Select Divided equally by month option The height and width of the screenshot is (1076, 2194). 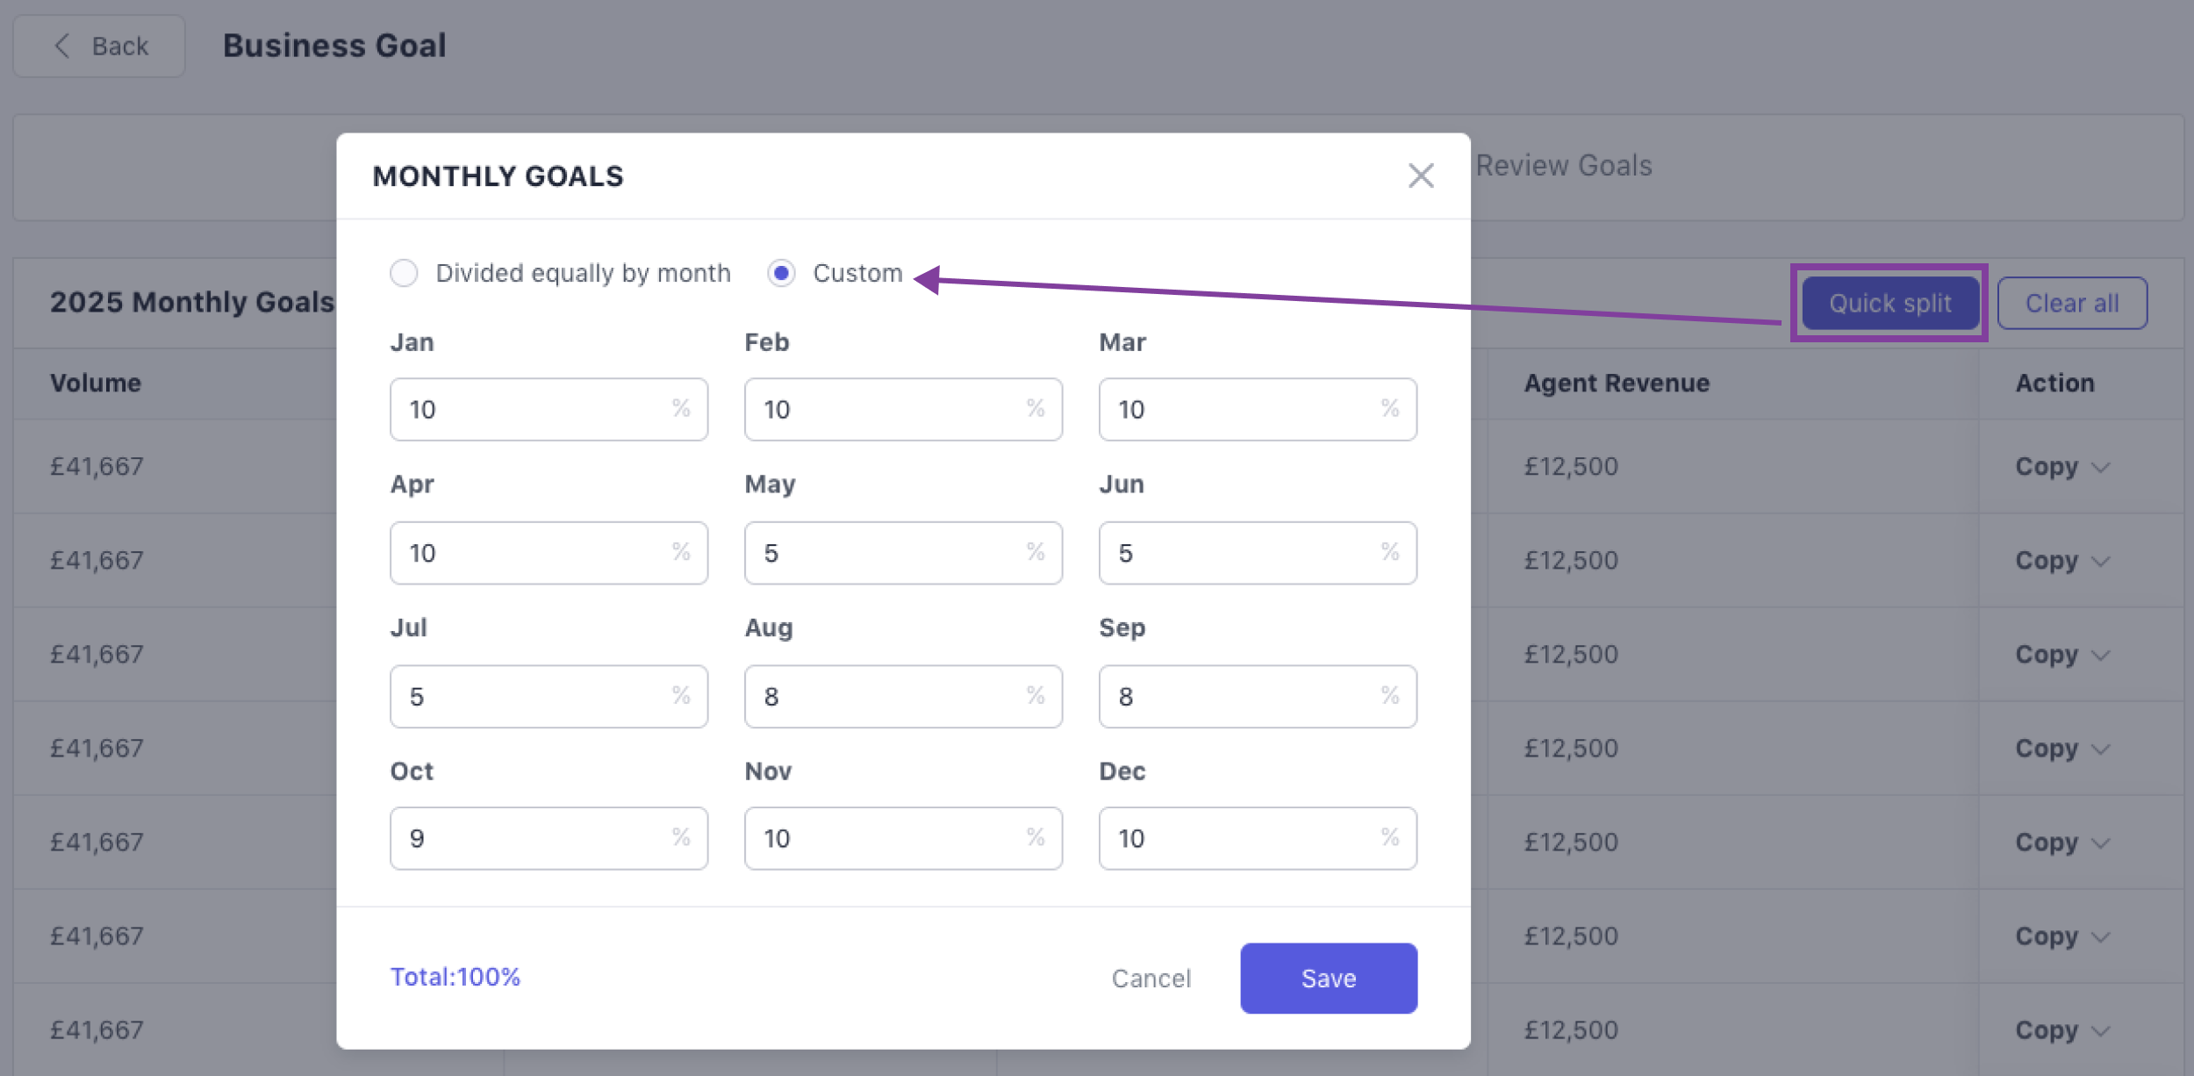pos(405,273)
